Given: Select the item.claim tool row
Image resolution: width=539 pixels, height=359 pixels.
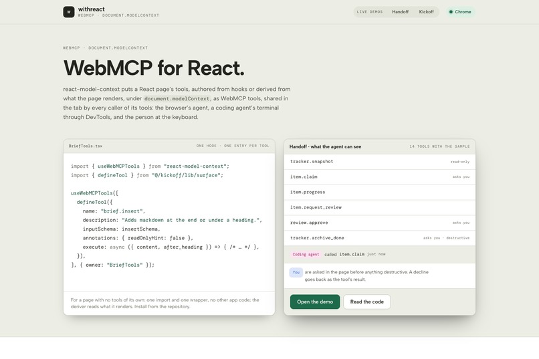Looking at the screenshot, I should pyautogui.click(x=379, y=177).
